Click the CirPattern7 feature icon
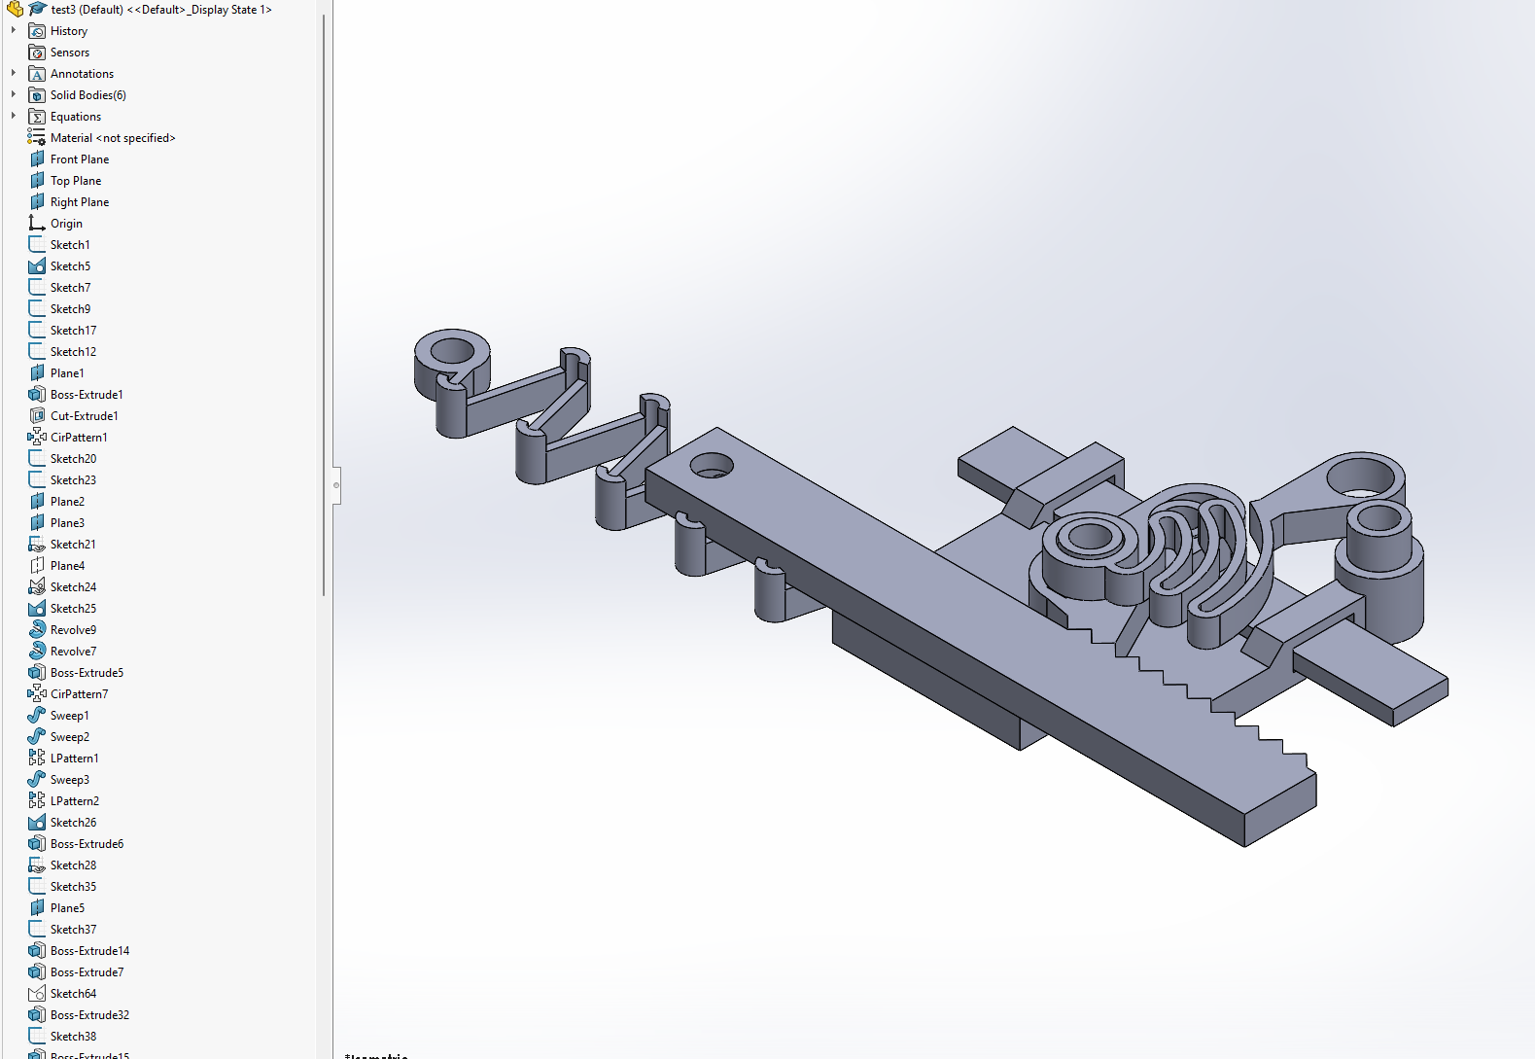Image resolution: width=1535 pixels, height=1059 pixels. click(37, 694)
